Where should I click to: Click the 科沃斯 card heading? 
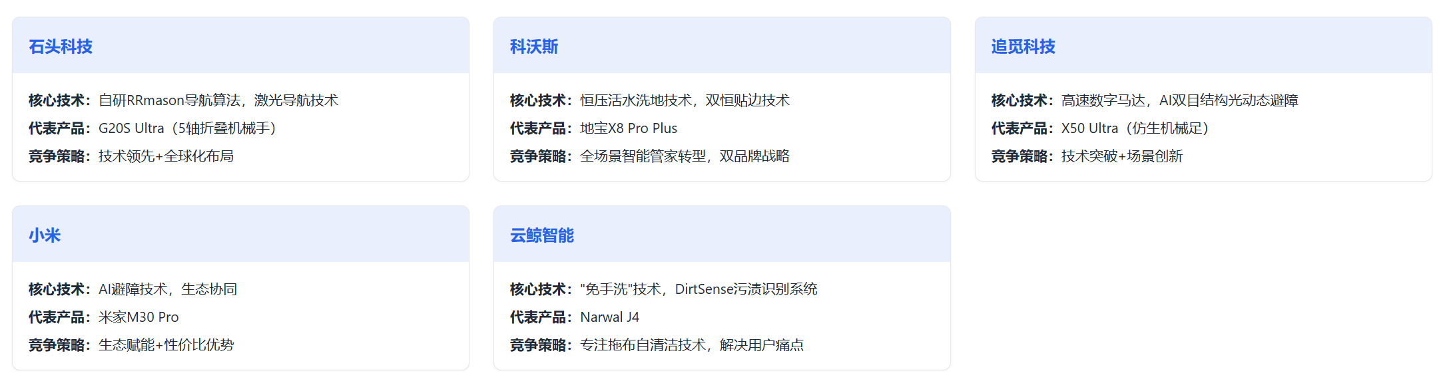click(x=534, y=47)
